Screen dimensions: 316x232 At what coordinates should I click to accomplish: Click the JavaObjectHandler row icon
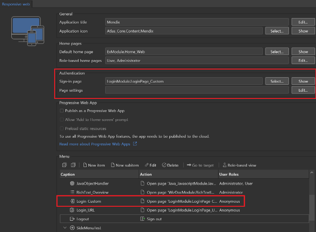(x=72, y=183)
